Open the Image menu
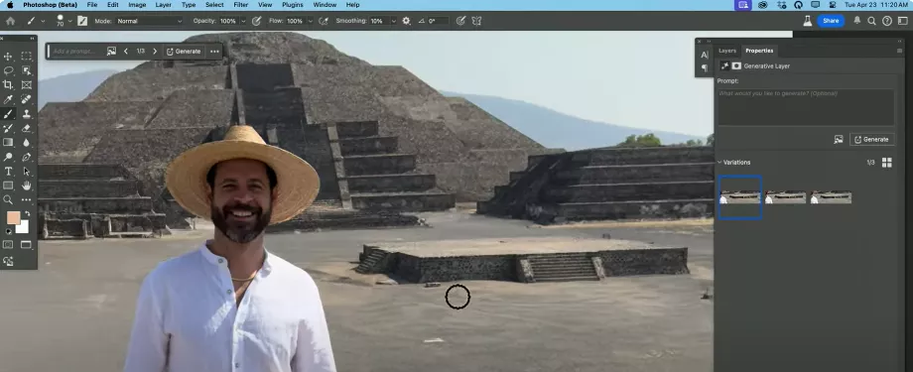The width and height of the screenshot is (913, 372). click(x=137, y=5)
